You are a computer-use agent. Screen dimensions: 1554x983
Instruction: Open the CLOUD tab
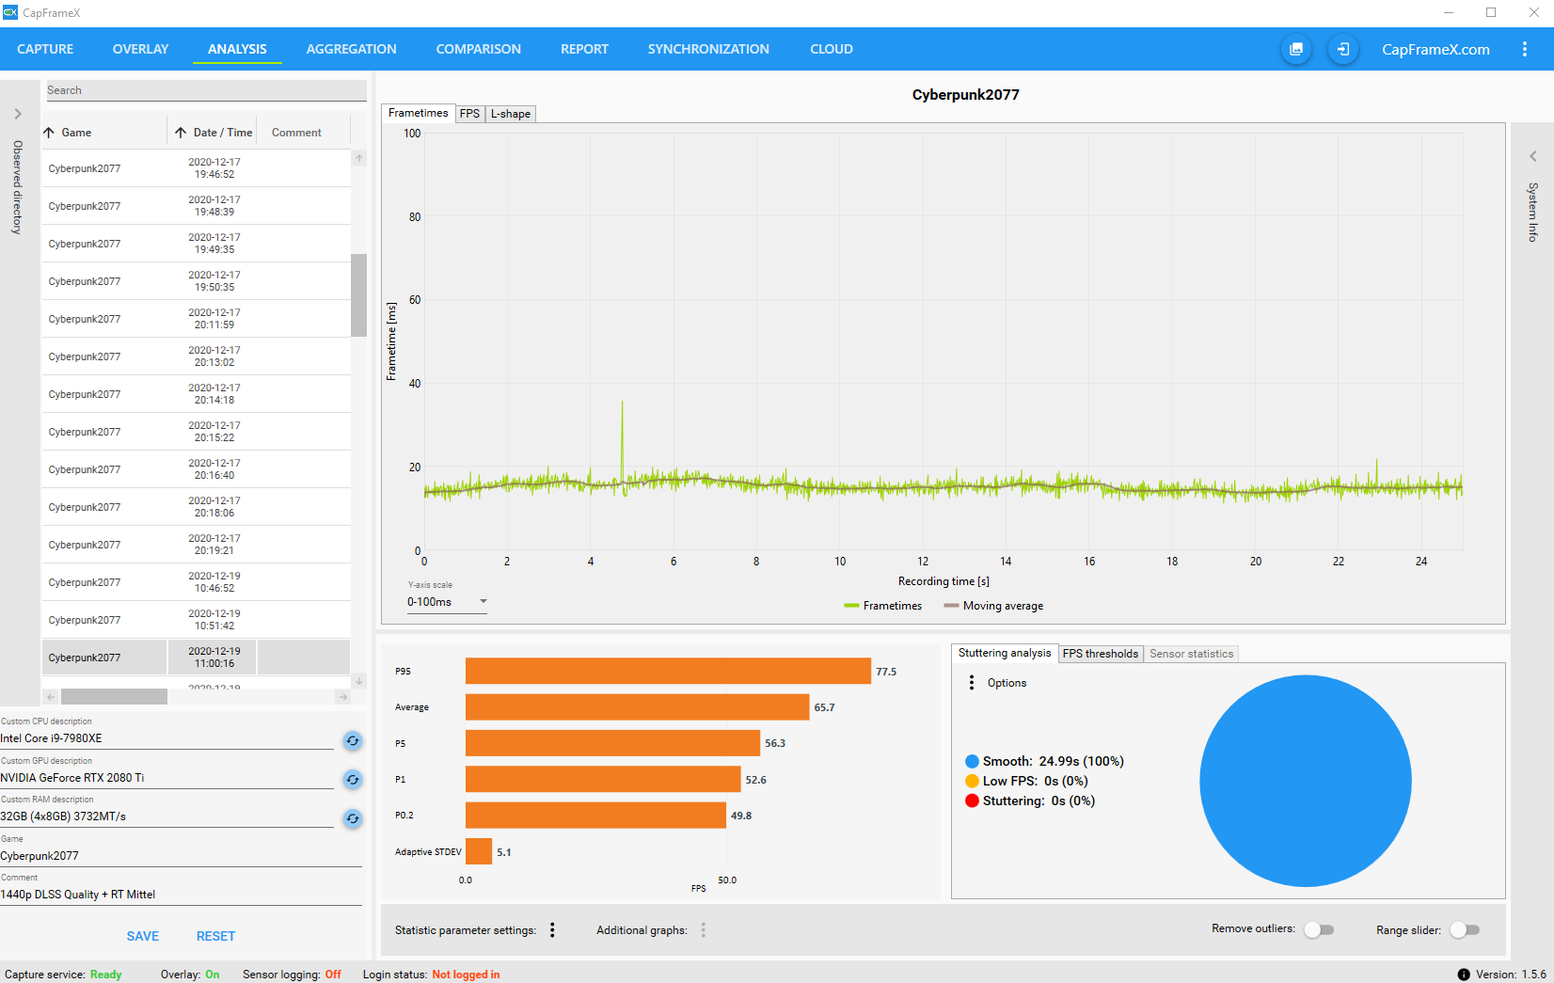832,49
